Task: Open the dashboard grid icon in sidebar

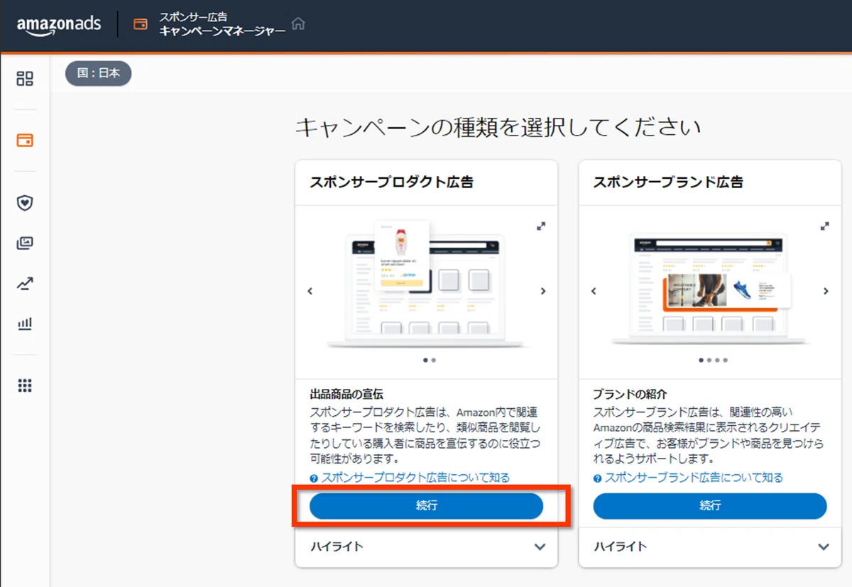Action: pos(25,78)
